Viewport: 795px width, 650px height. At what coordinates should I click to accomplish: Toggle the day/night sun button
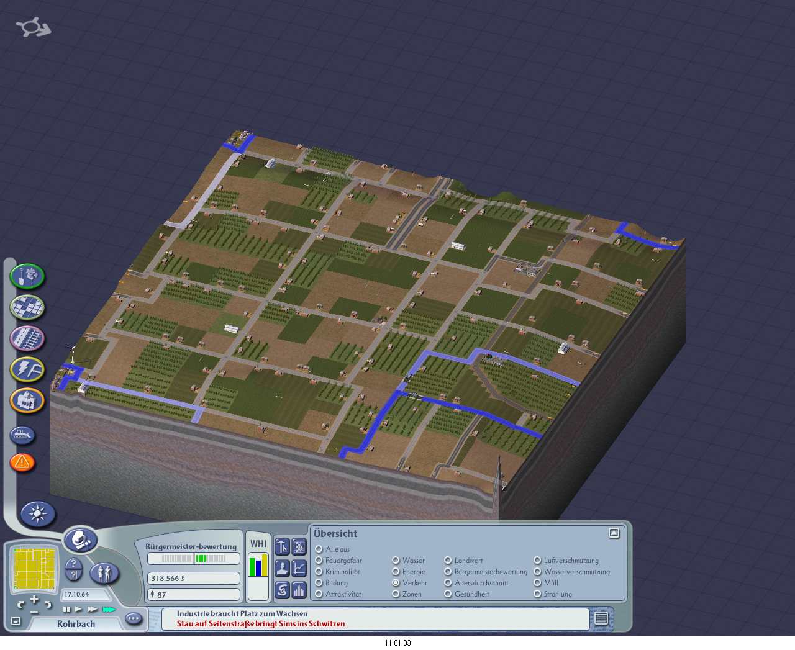coord(38,514)
